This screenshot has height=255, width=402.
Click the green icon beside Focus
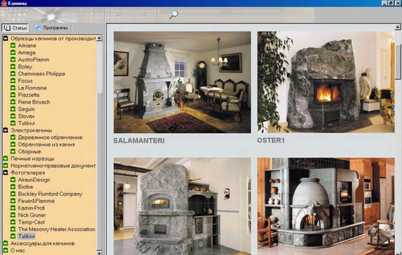click(13, 80)
